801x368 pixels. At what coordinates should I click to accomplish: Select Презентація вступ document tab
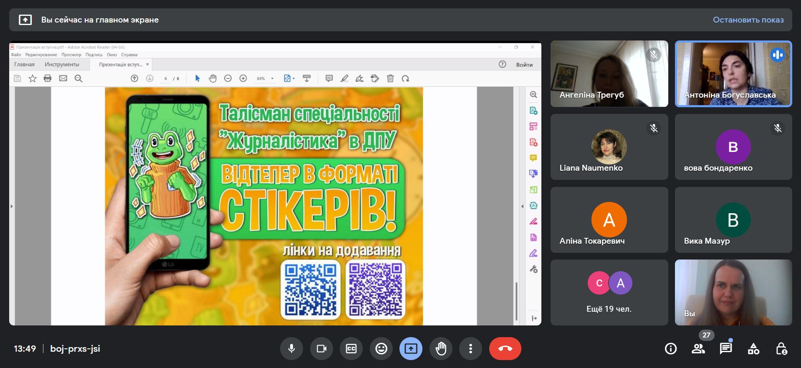[120, 64]
